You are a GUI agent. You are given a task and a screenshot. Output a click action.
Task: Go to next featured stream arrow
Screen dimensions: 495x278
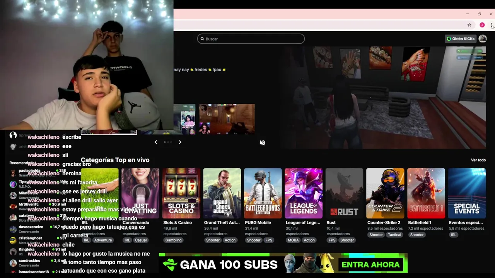pos(180,142)
